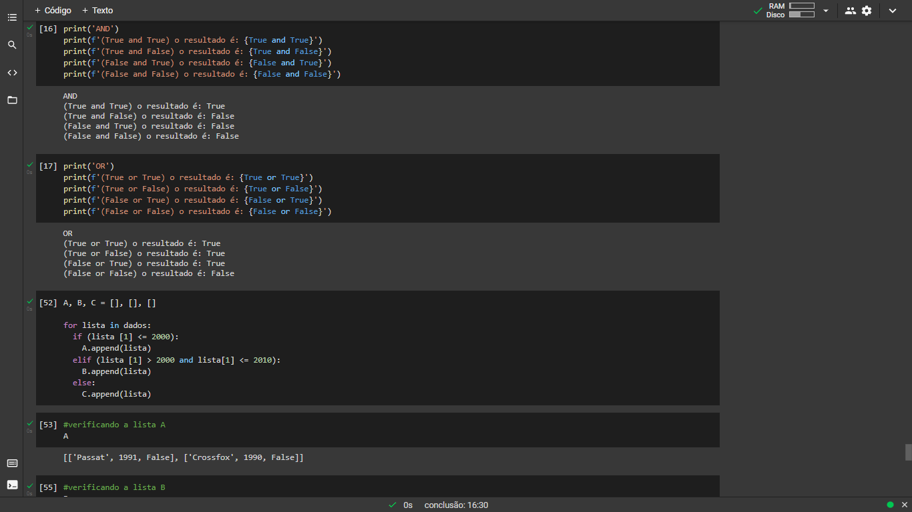
Task: Run cell 55 via its status checkmark
Action: (29, 486)
